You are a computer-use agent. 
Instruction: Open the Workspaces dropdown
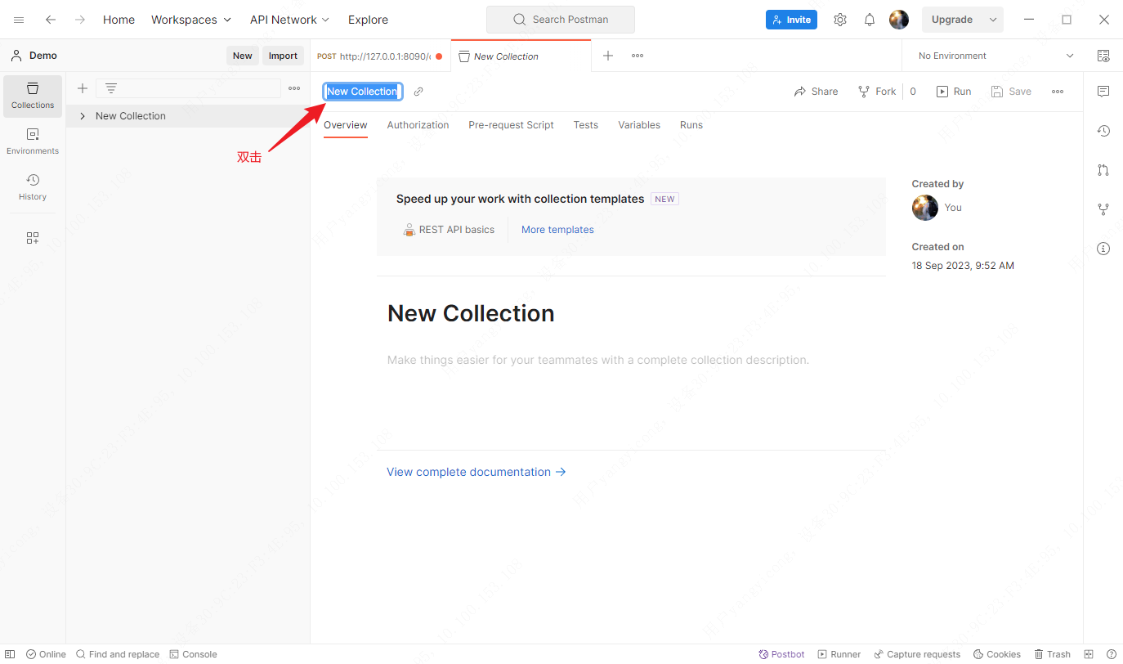click(191, 20)
